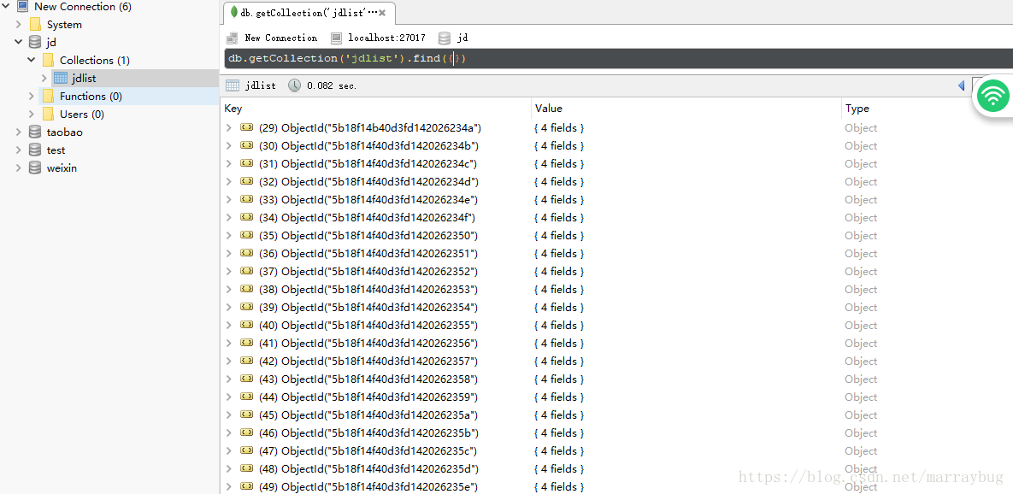Click the jdlist table icon in results bar
Screen dimensions: 1013x494
233,85
